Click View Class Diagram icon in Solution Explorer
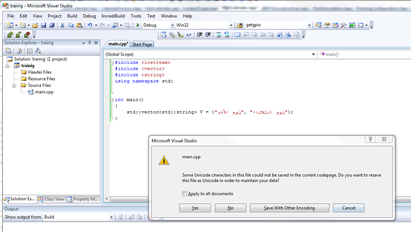 (38, 51)
